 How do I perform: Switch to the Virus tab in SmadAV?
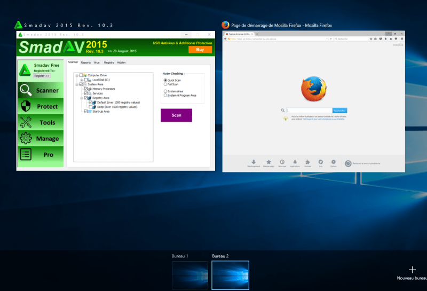coord(97,62)
